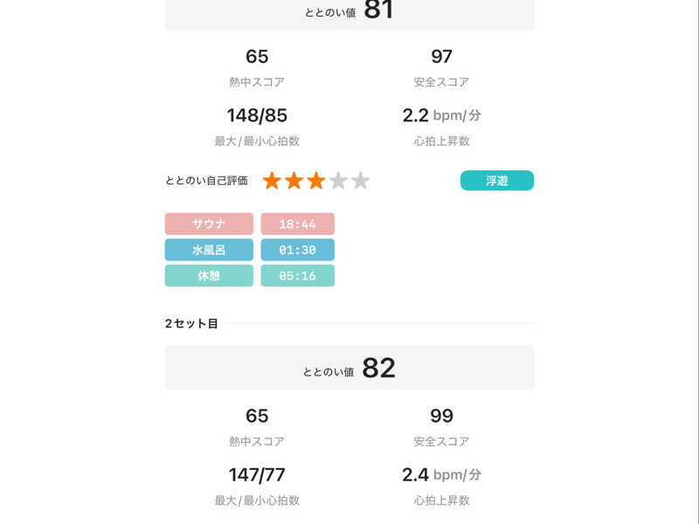Click the 2.2 bpm/分 heart rate rise

(x=441, y=115)
